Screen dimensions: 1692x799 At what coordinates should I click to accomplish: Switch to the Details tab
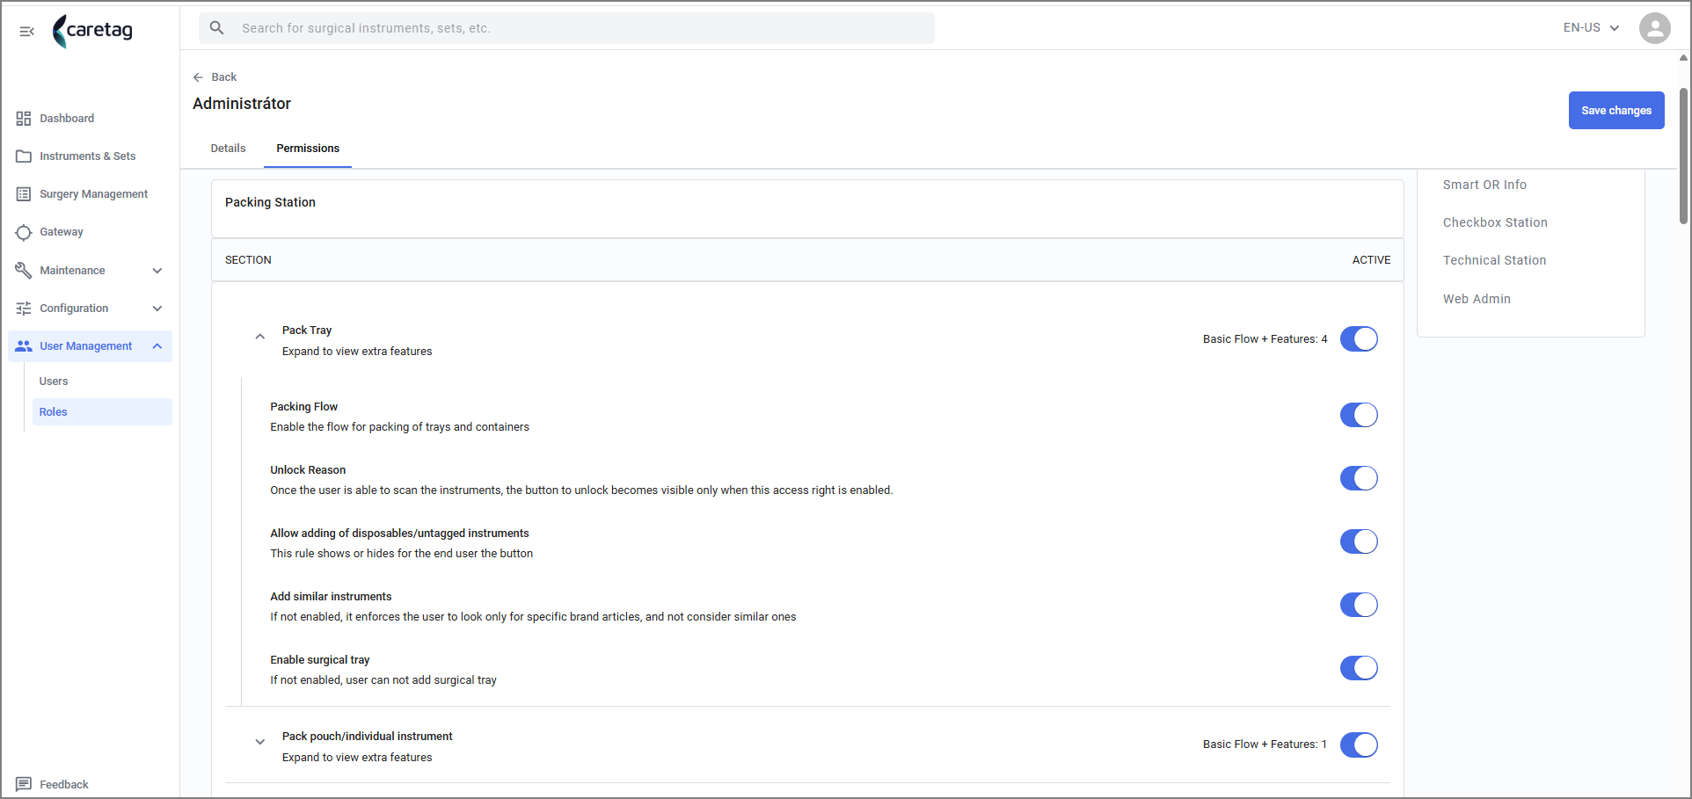(x=228, y=149)
